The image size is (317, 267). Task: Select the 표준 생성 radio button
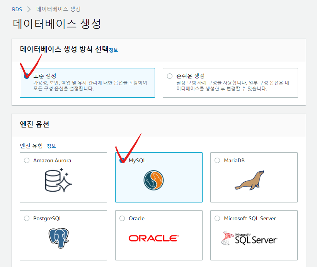click(x=27, y=76)
